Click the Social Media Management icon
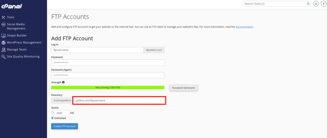 tap(4, 24)
